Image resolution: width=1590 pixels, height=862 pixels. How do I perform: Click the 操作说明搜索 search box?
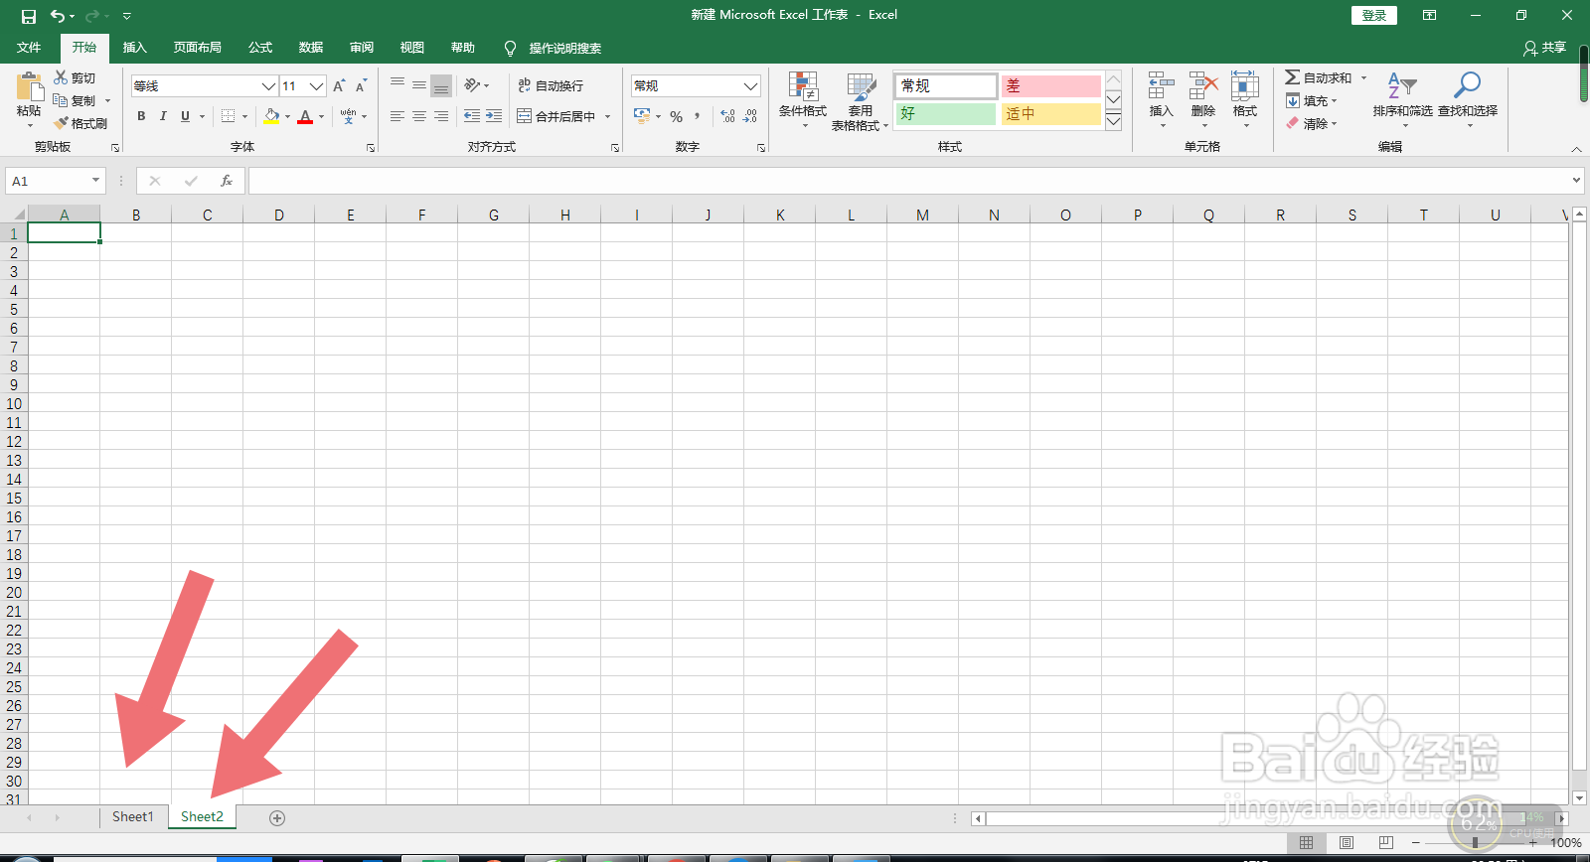(553, 48)
